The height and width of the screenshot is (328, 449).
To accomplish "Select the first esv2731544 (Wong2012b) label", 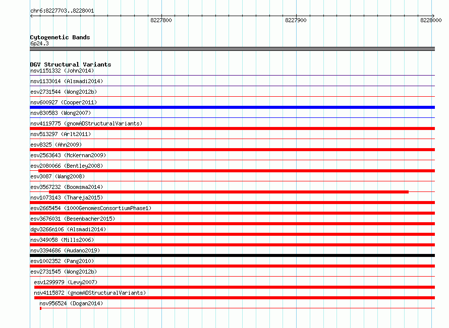I will tap(64, 92).
